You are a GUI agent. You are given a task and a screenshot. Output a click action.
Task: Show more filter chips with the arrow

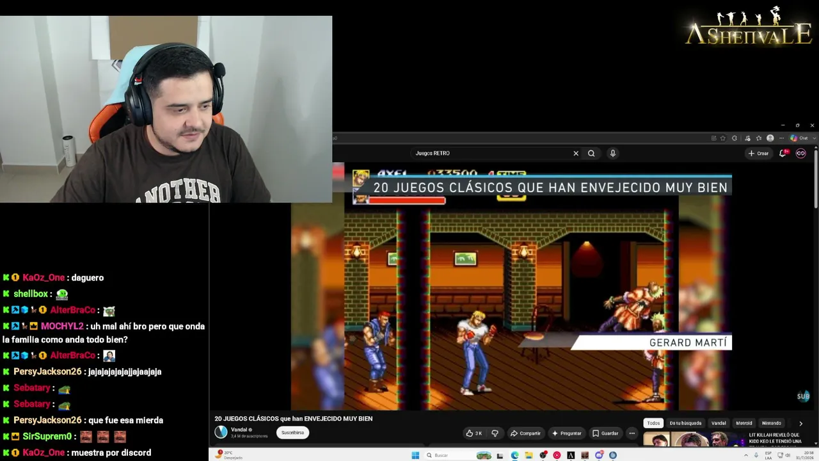pos(800,423)
